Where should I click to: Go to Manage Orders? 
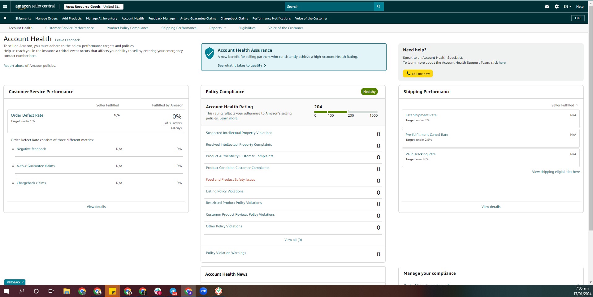point(46,18)
